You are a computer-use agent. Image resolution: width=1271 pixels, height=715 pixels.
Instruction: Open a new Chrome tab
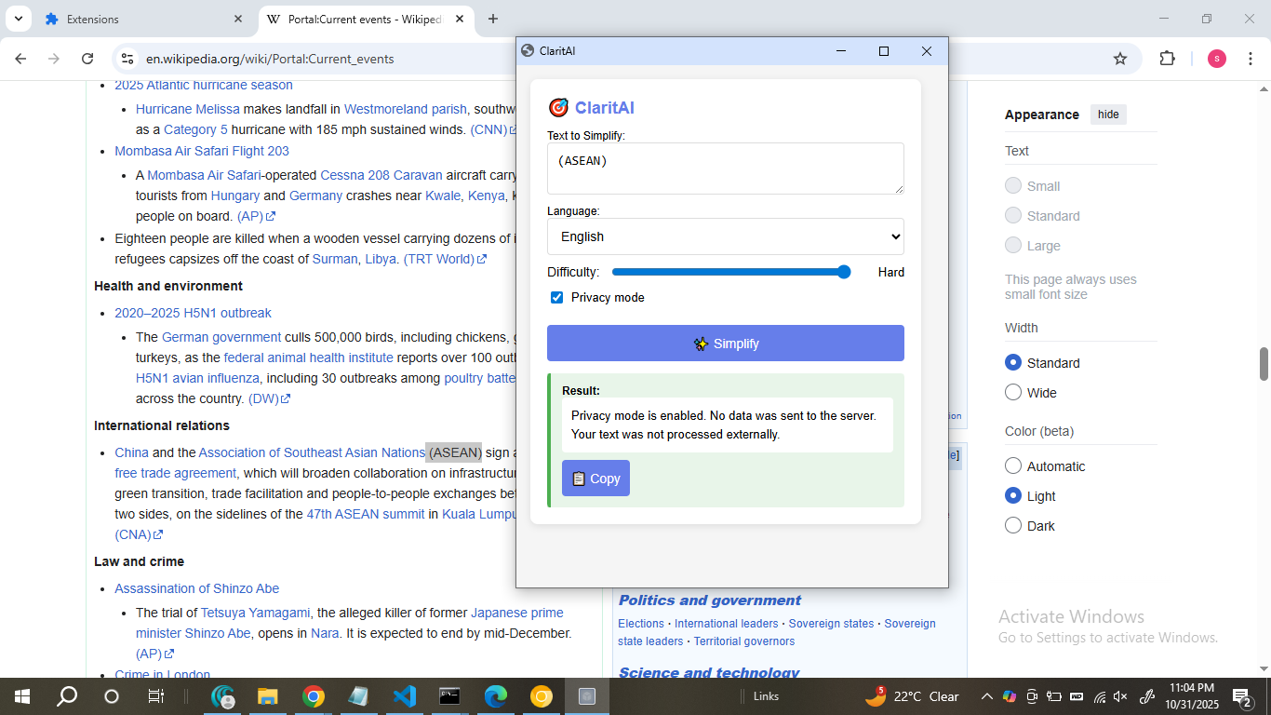pyautogui.click(x=493, y=19)
